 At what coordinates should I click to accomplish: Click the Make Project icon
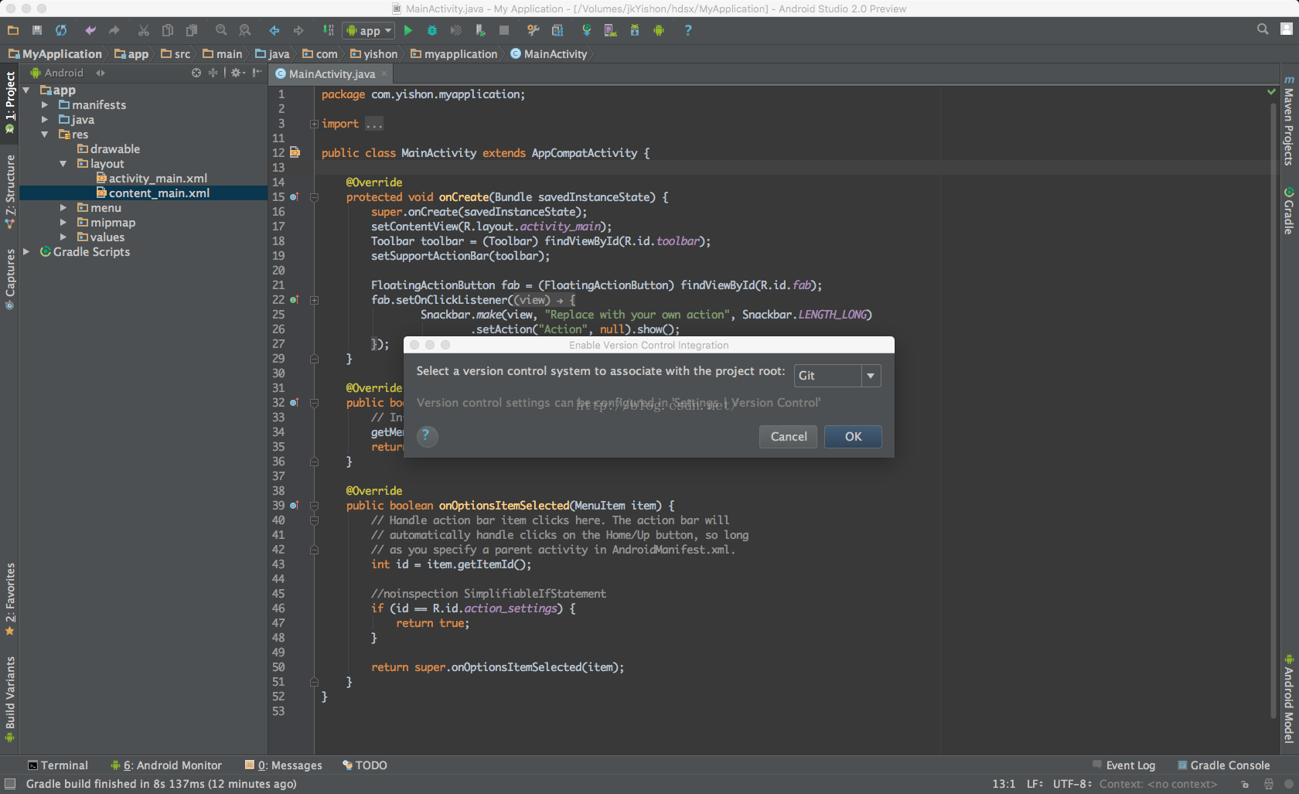click(x=329, y=30)
